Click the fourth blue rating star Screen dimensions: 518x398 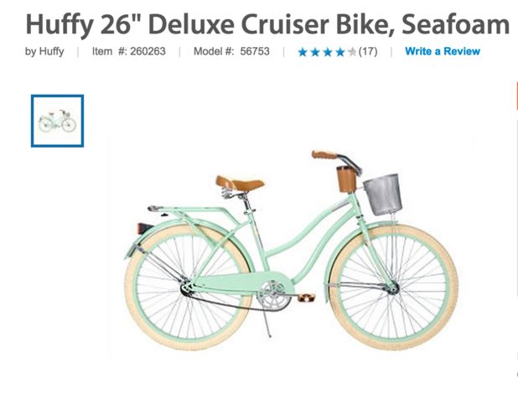(340, 52)
